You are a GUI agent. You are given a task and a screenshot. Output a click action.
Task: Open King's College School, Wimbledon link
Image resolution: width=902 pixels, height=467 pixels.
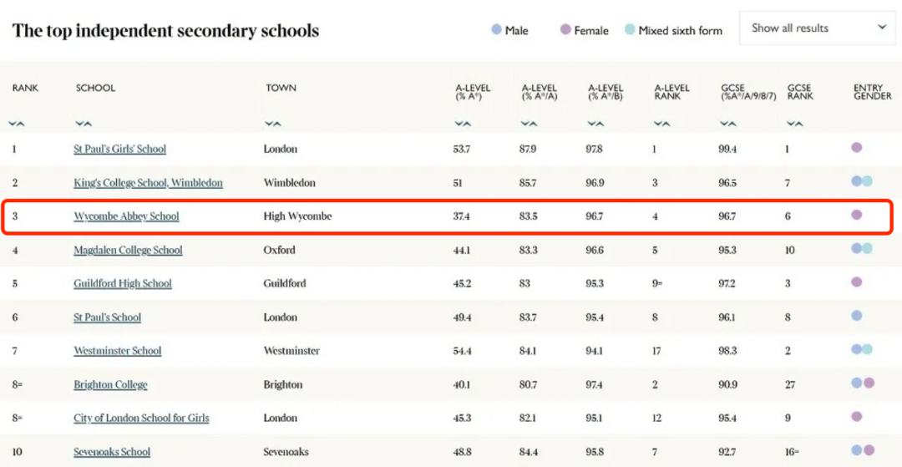pyautogui.click(x=149, y=183)
